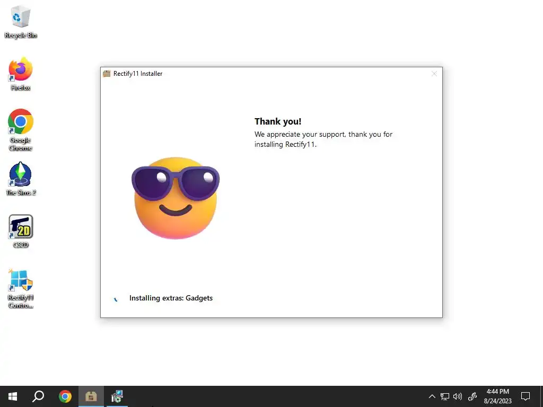Select the Rectify11 Control Center desktop shortcut
Image resolution: width=543 pixels, height=407 pixels.
coord(21,289)
